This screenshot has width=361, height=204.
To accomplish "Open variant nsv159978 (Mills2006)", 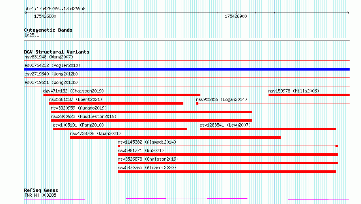I will (294, 91).
